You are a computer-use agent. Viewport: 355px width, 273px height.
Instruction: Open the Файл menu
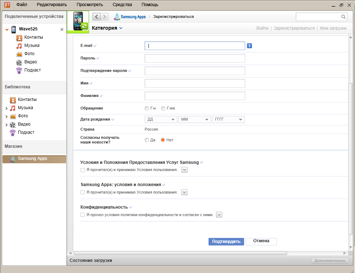[x=22, y=5]
